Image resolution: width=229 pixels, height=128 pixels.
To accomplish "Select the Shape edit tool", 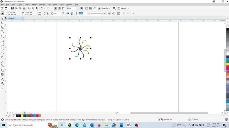I will pyautogui.click(x=2, y=23).
